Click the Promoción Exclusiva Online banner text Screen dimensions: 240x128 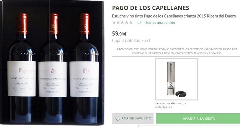click(177, 51)
